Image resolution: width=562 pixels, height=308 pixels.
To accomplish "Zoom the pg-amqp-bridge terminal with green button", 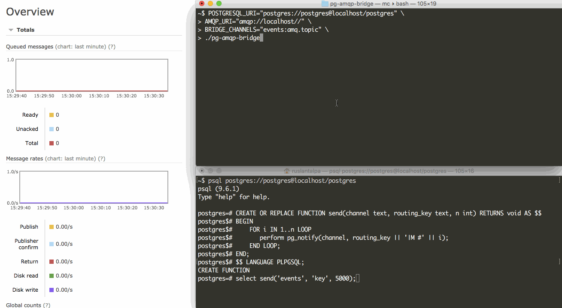I will click(219, 4).
